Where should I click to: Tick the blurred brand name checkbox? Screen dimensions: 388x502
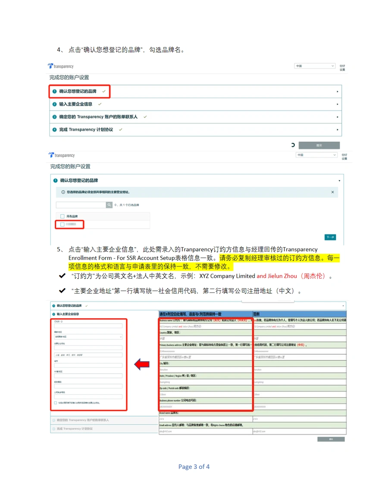[x=63, y=224]
